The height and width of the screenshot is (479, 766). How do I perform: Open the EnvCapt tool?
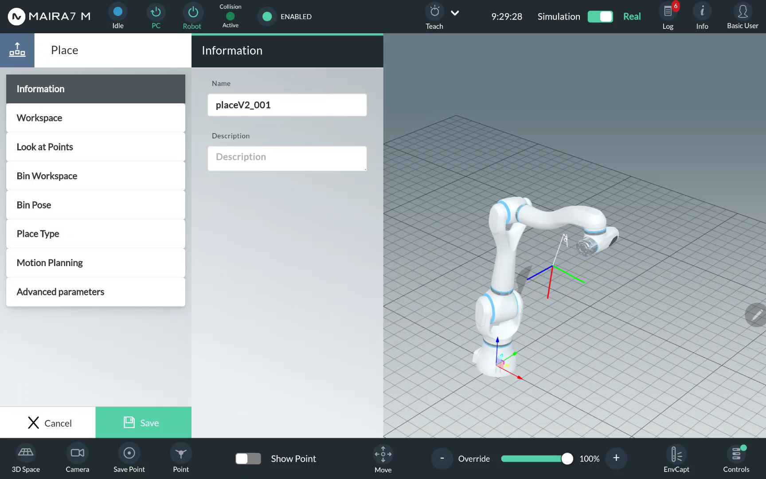tap(676, 459)
